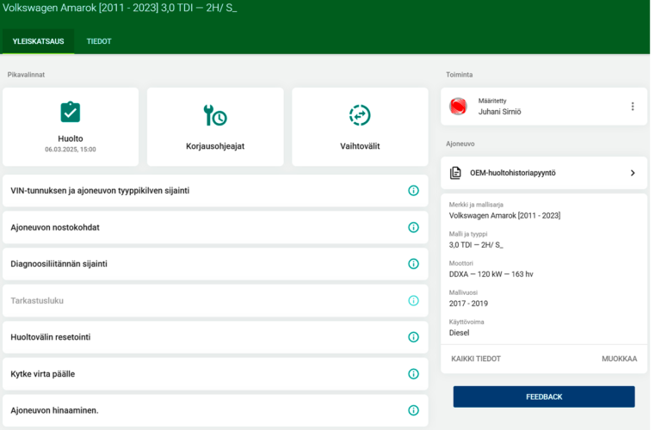Click the Vaihtovälit circular arrows icon
Viewport: 661px width, 430px height.
point(360,115)
